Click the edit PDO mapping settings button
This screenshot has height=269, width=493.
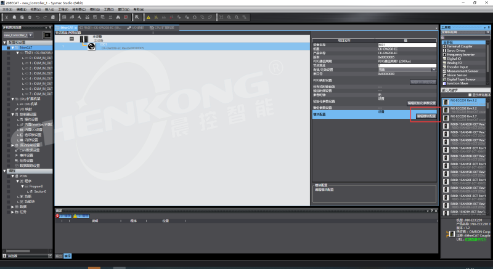pos(423,82)
